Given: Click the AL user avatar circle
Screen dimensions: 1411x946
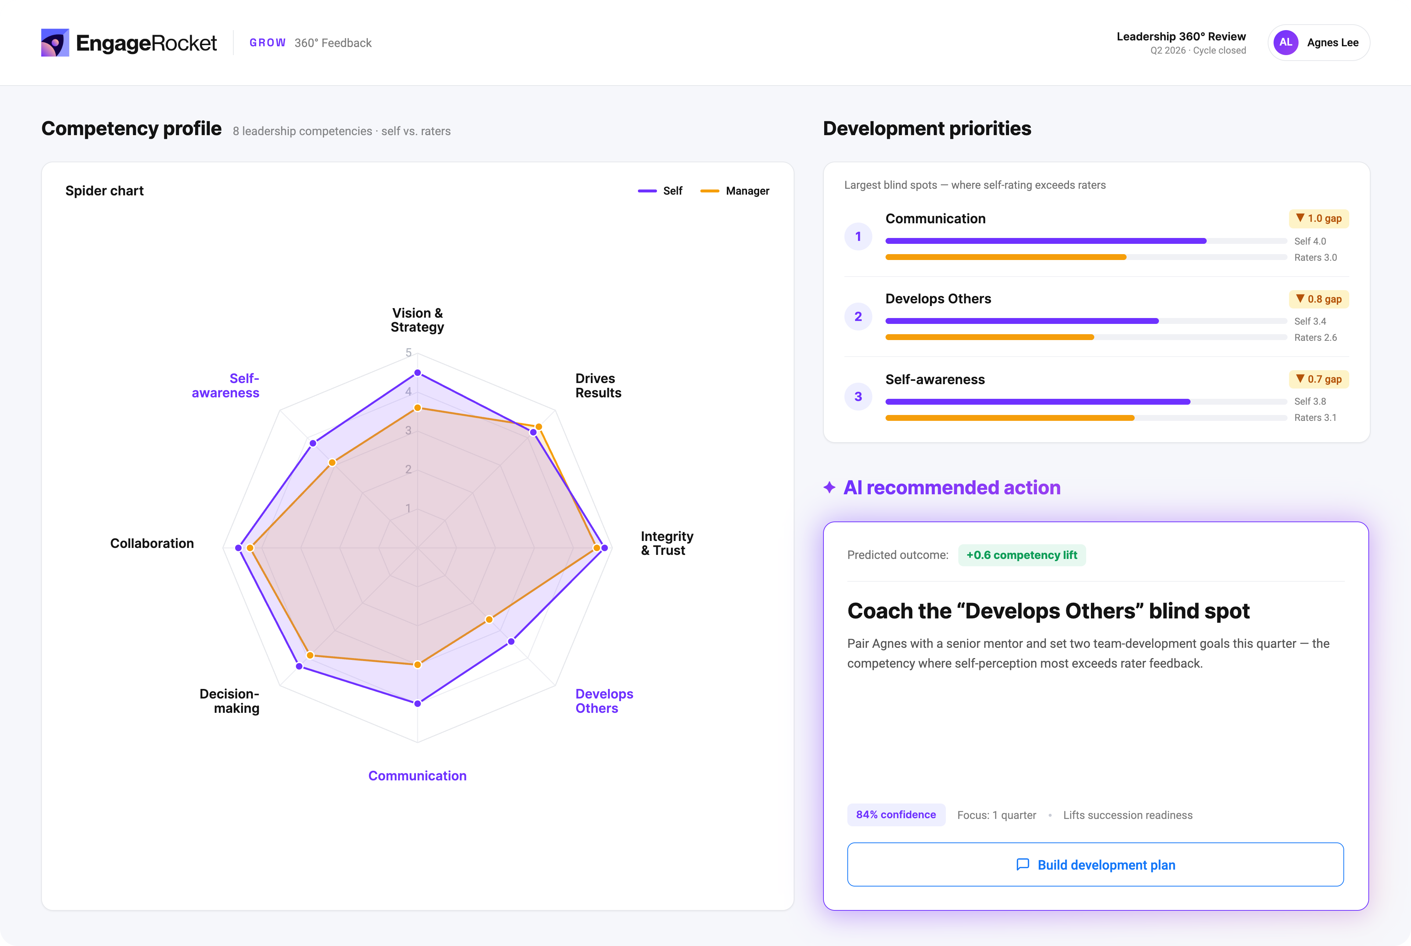Looking at the screenshot, I should click(1285, 42).
